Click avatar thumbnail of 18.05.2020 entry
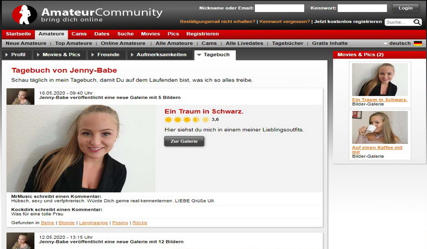This screenshot has width=427, height=249. click(20, 96)
